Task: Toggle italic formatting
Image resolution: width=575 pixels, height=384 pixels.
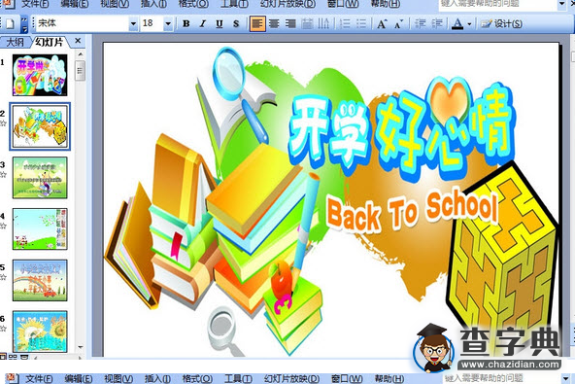Action: tap(202, 24)
